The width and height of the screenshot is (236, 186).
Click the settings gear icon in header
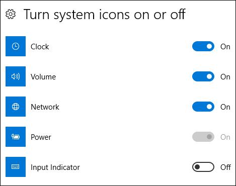11,14
